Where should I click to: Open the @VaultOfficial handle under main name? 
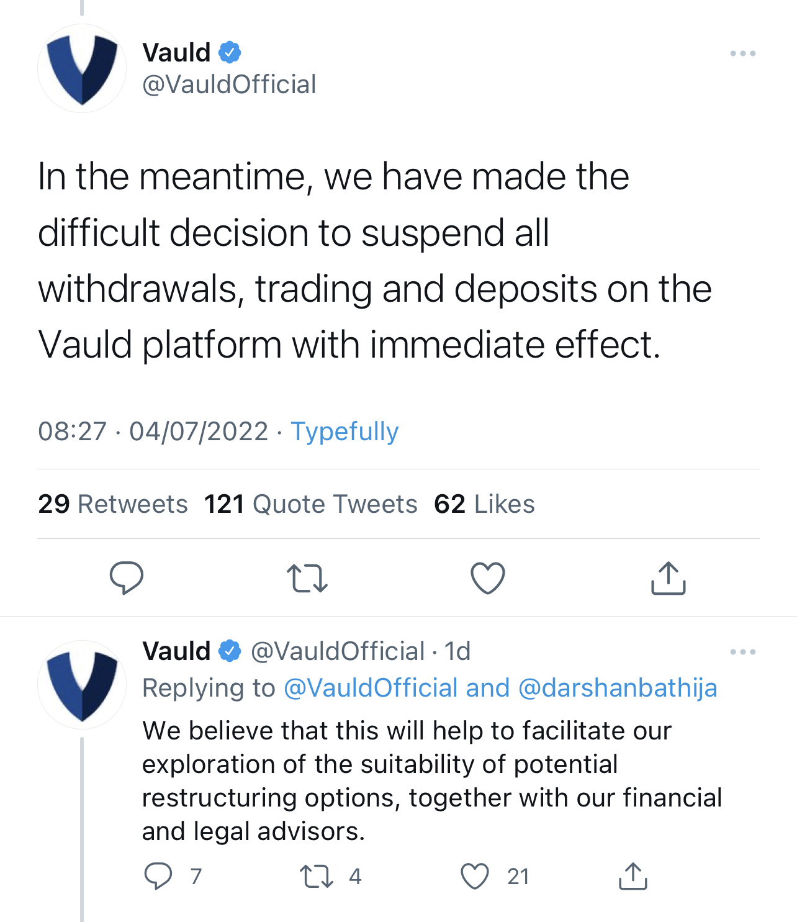pyautogui.click(x=229, y=84)
